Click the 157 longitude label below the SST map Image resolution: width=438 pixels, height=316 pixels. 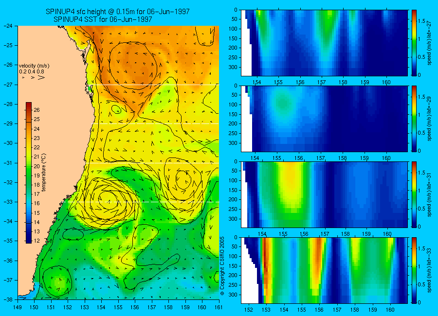pyautogui.click(x=152, y=307)
